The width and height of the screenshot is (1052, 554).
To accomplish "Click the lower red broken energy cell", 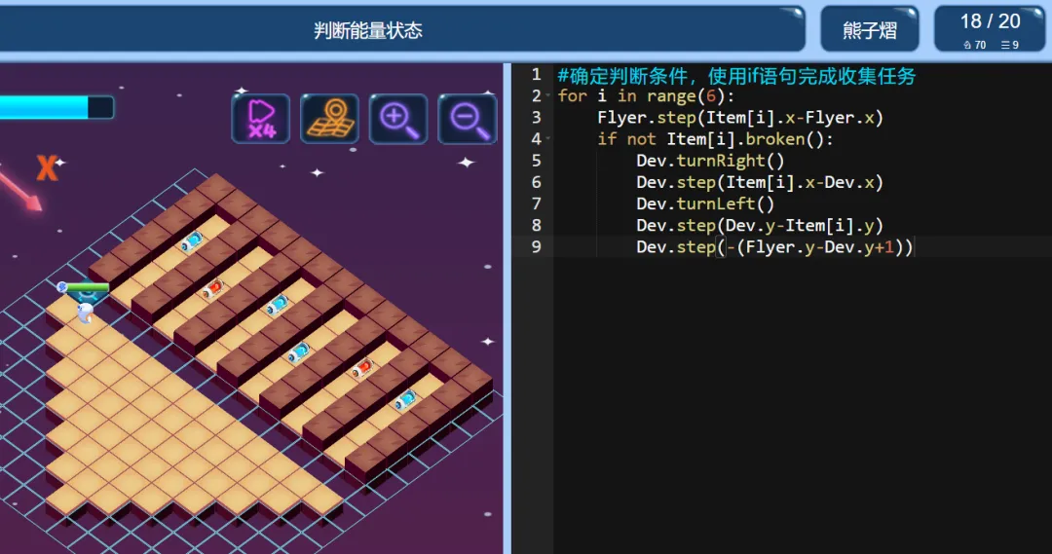I will pos(363,367).
